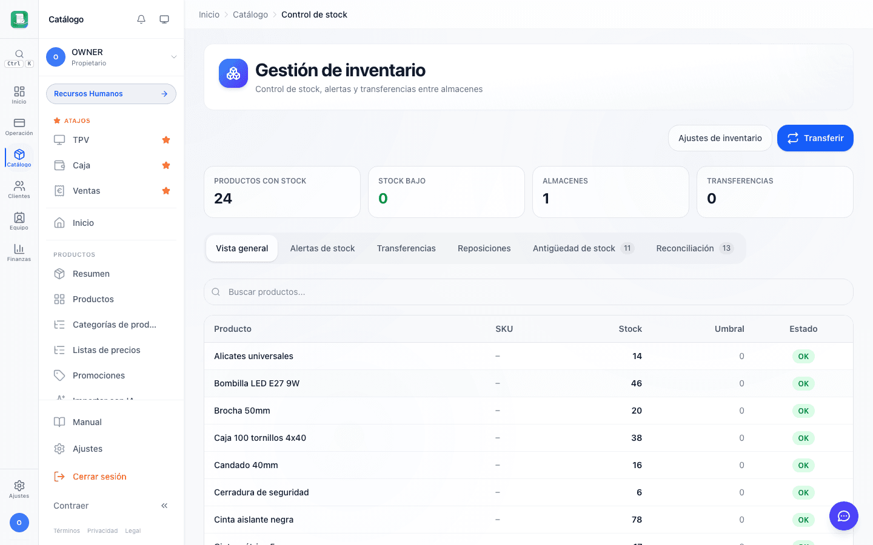
Task: Select Brocha 50mm row
Action: (x=529, y=411)
